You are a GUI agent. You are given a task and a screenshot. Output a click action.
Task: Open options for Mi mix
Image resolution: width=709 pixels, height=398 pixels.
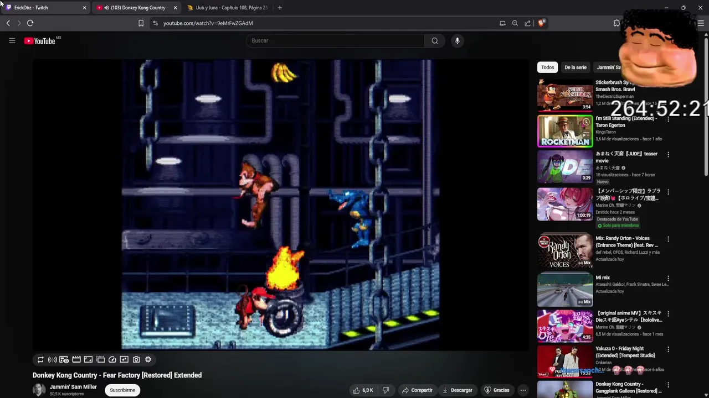(x=668, y=279)
